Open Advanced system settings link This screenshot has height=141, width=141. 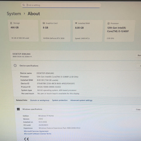tap(81, 100)
